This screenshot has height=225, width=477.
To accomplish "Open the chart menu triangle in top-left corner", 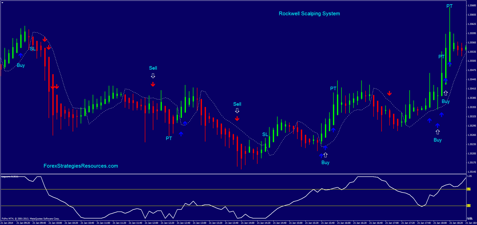I will coord(2,2).
